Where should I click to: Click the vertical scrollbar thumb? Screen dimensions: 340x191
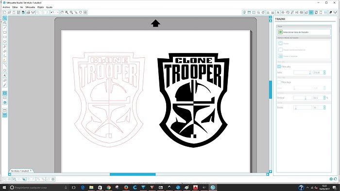271,89
